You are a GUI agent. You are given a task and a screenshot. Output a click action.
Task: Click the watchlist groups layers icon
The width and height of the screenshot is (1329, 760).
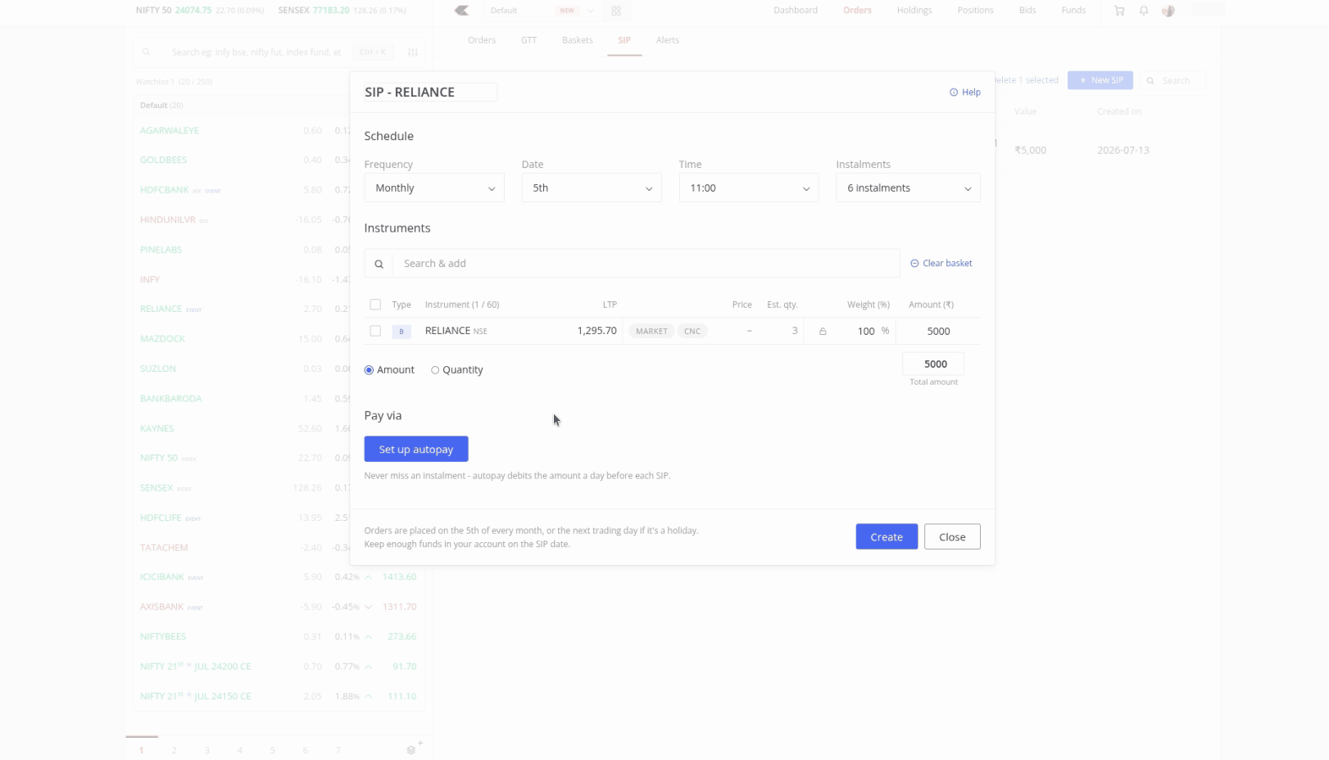pyautogui.click(x=411, y=750)
